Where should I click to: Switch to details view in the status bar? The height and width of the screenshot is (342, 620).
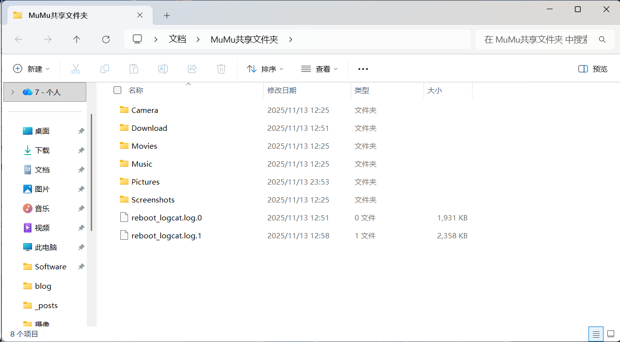(x=596, y=334)
